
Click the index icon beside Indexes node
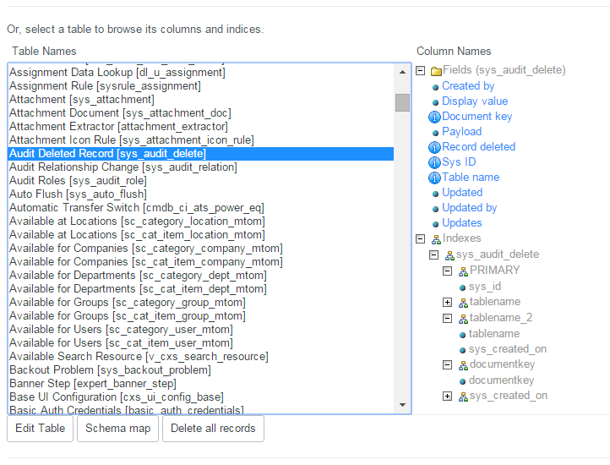tap(436, 239)
